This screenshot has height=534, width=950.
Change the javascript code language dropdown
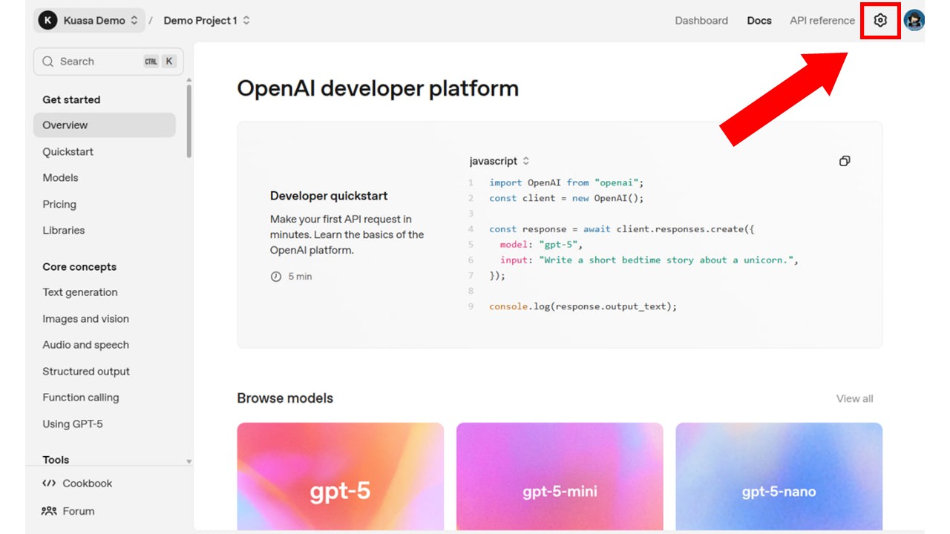[499, 161]
